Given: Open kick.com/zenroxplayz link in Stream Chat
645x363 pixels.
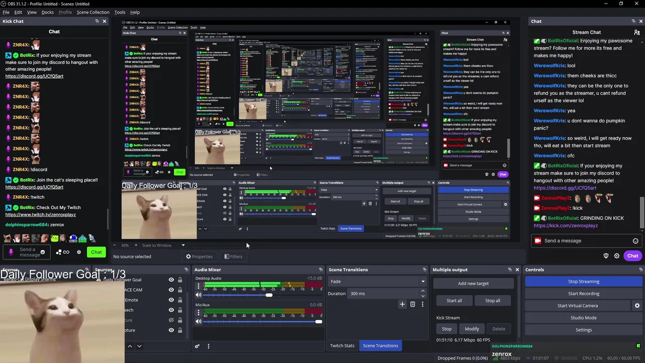Looking at the screenshot, I should 565,225.
